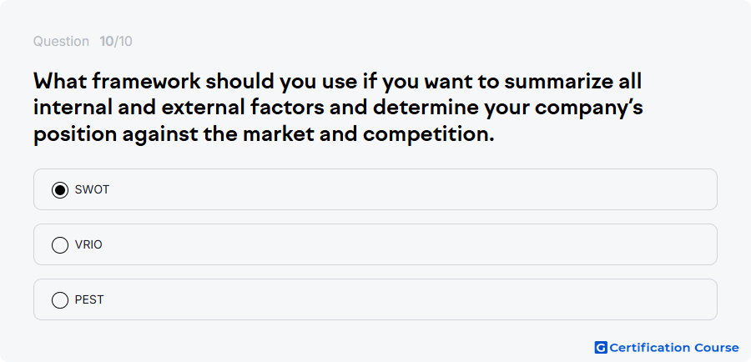Click empty space inside PEST answer card
The width and height of the screenshot is (751, 362).
coord(407,299)
